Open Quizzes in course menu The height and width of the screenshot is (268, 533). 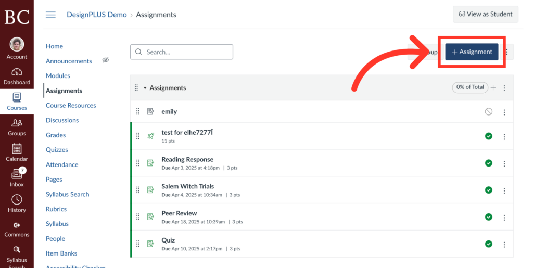point(57,150)
